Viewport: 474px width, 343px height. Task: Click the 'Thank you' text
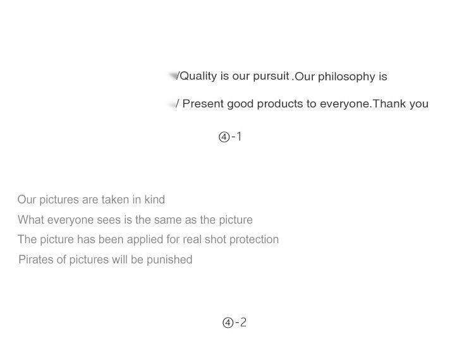[401, 104]
